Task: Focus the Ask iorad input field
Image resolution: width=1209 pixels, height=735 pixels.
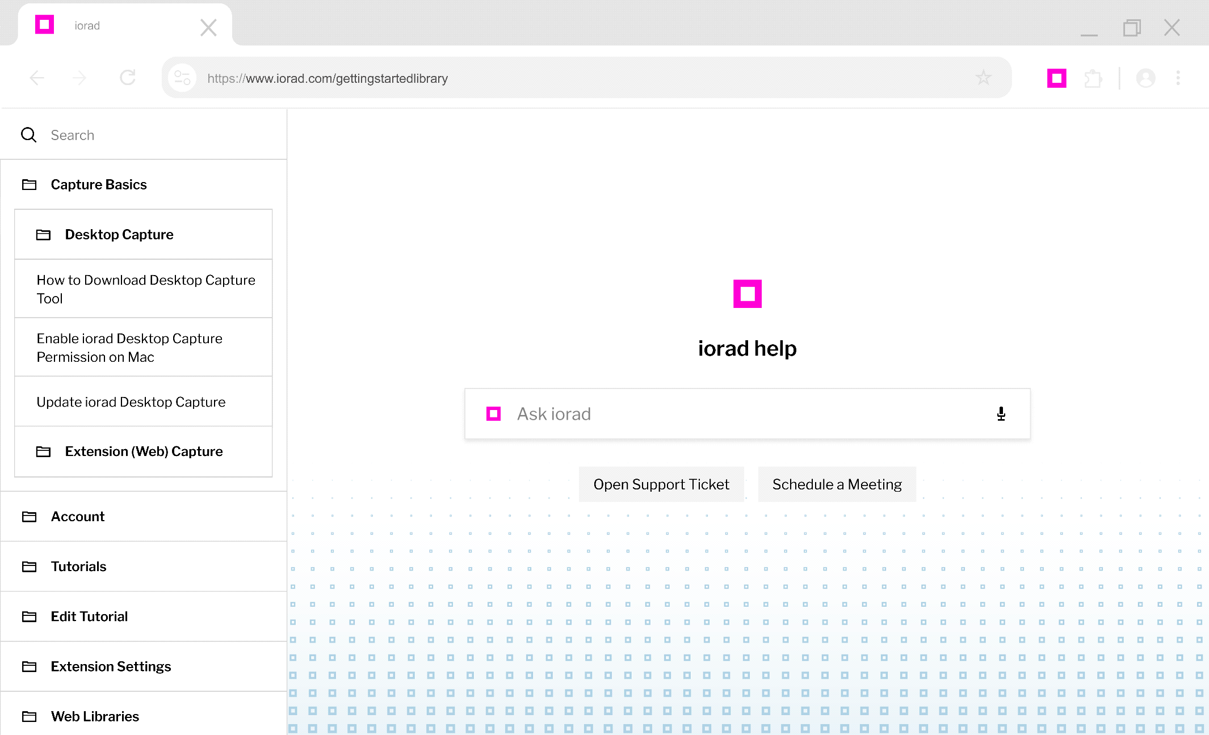Action: [x=748, y=414]
